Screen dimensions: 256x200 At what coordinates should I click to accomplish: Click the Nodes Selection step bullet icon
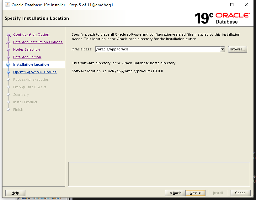[8, 50]
